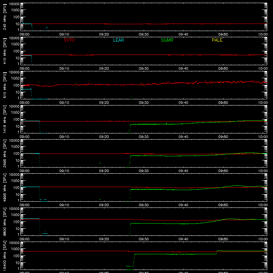Select the '410 MHz [SFU]' axis title

tap(4, 51)
